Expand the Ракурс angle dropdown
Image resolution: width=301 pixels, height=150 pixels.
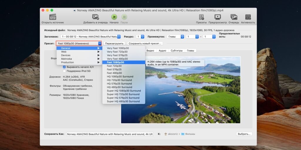coord(140,37)
